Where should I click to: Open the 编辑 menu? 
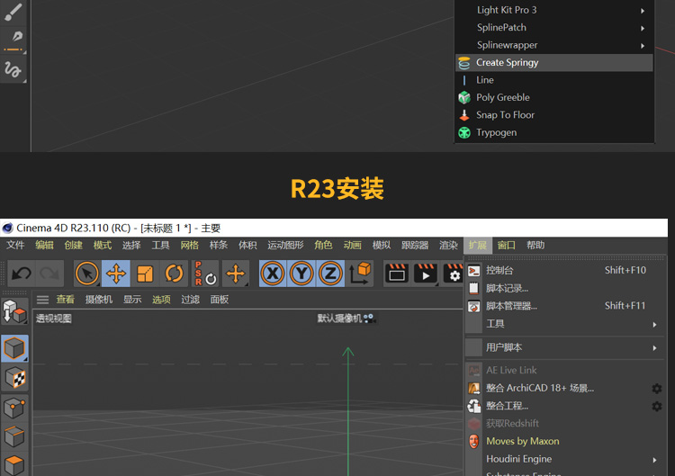tap(44, 246)
